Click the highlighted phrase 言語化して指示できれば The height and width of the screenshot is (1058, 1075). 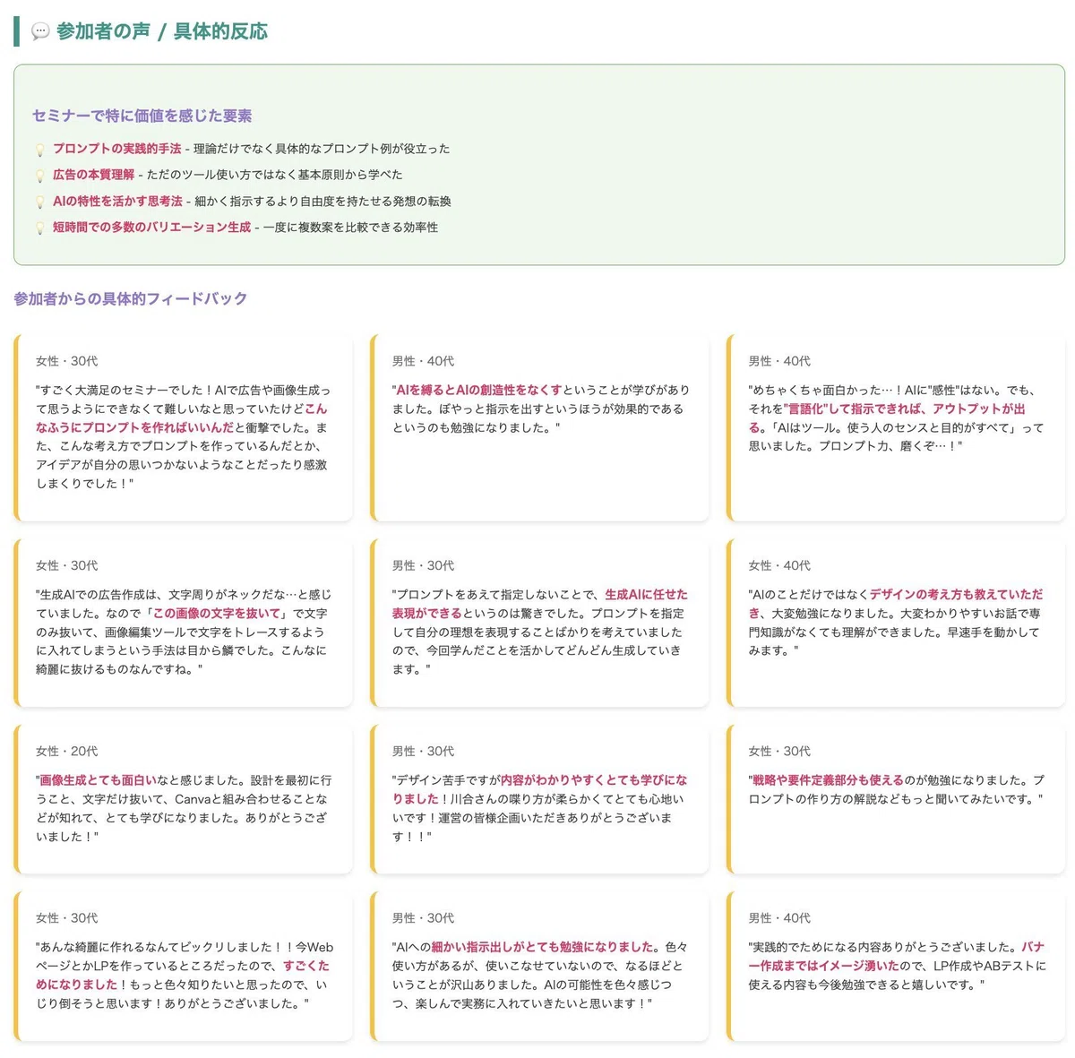(x=856, y=409)
